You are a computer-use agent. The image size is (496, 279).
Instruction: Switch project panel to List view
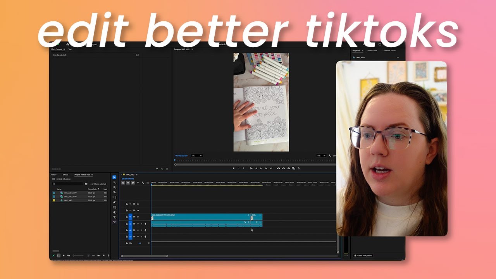[x=59, y=255]
